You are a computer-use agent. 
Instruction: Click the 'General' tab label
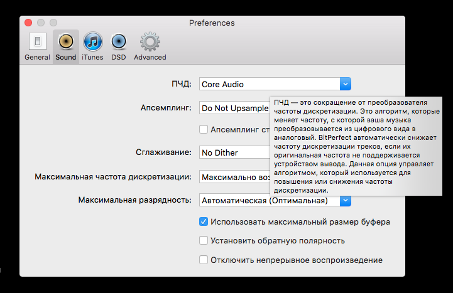point(37,57)
